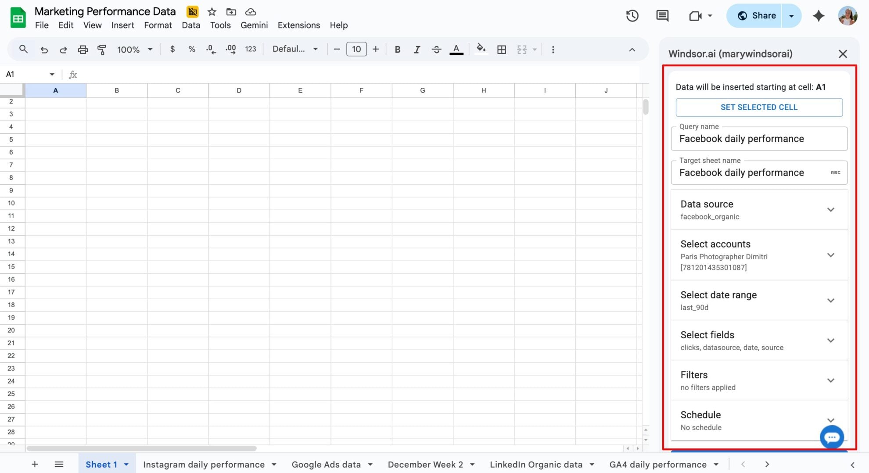Open the Windsor.ai chat support bubble
This screenshot has height=473, width=869.
(832, 437)
